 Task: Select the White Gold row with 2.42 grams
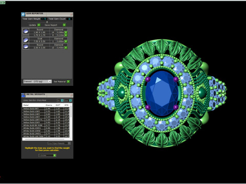tap(46, 131)
